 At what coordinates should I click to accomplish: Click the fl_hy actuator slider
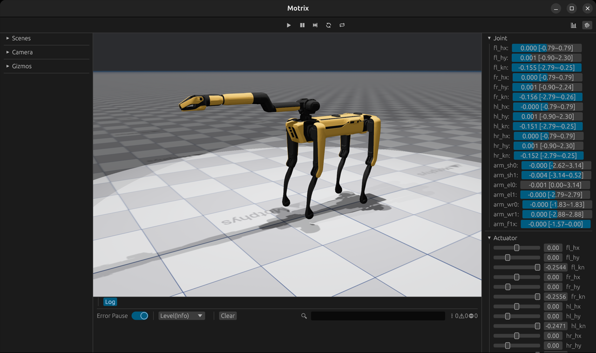517,258
